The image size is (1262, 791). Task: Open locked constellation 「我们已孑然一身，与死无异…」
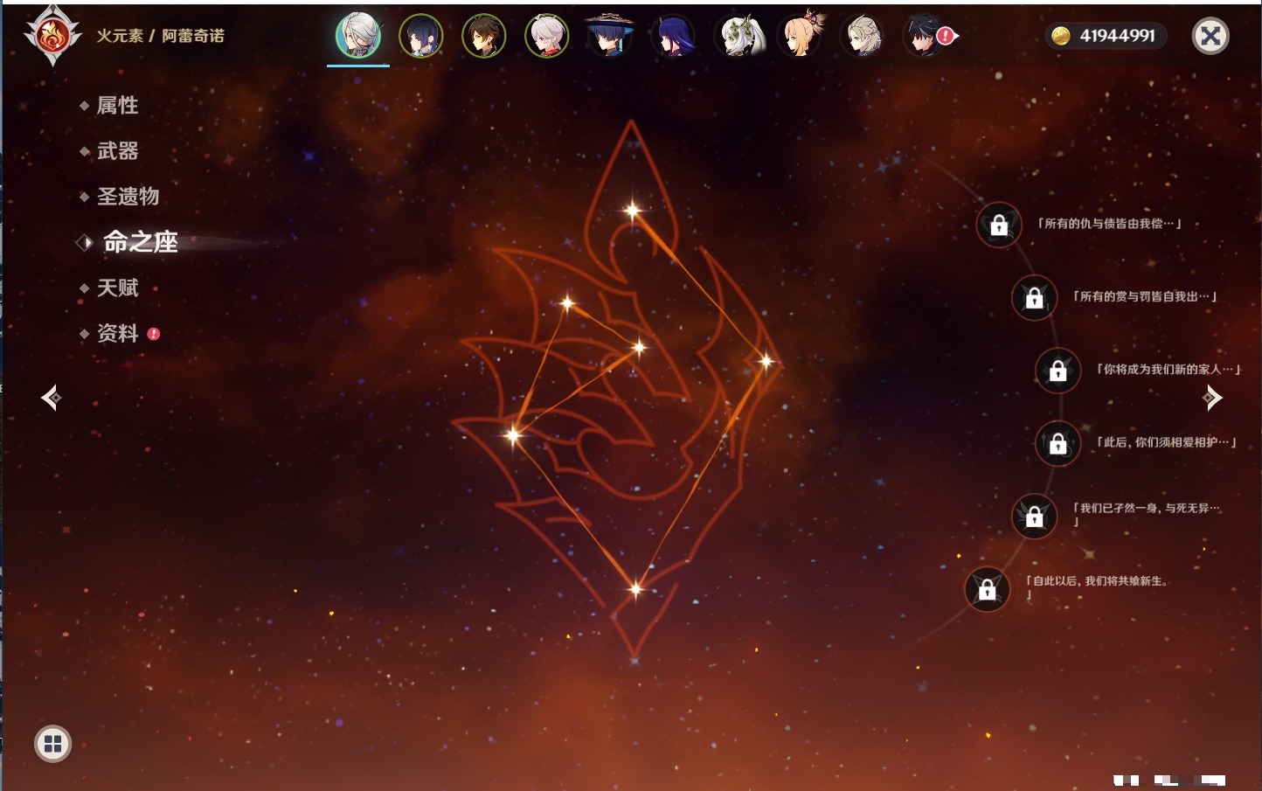[1034, 517]
